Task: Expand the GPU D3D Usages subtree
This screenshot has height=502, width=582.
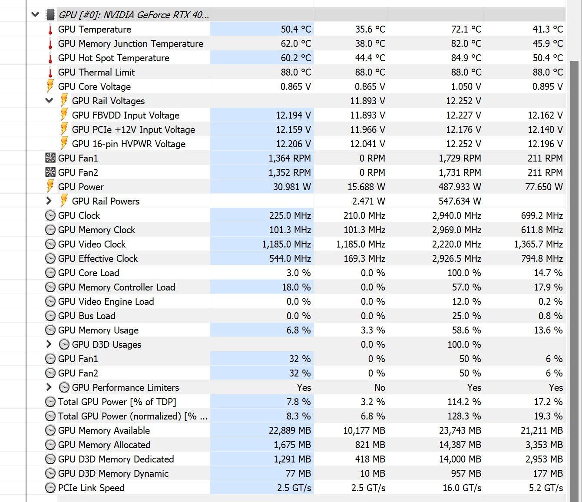Action: (49, 344)
